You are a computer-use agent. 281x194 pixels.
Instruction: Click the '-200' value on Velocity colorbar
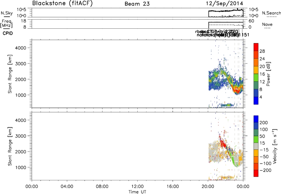click(x=266, y=170)
